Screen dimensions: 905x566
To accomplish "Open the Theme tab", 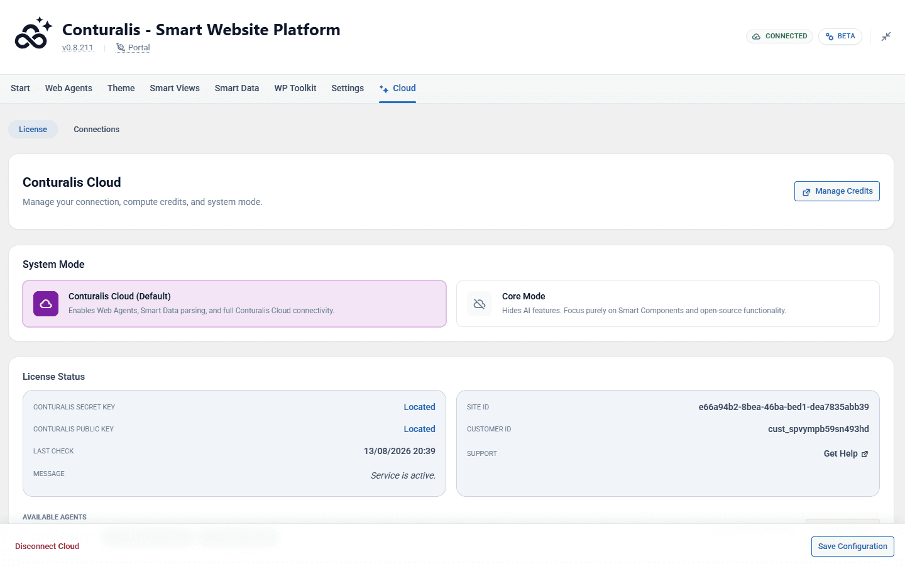I will (121, 88).
